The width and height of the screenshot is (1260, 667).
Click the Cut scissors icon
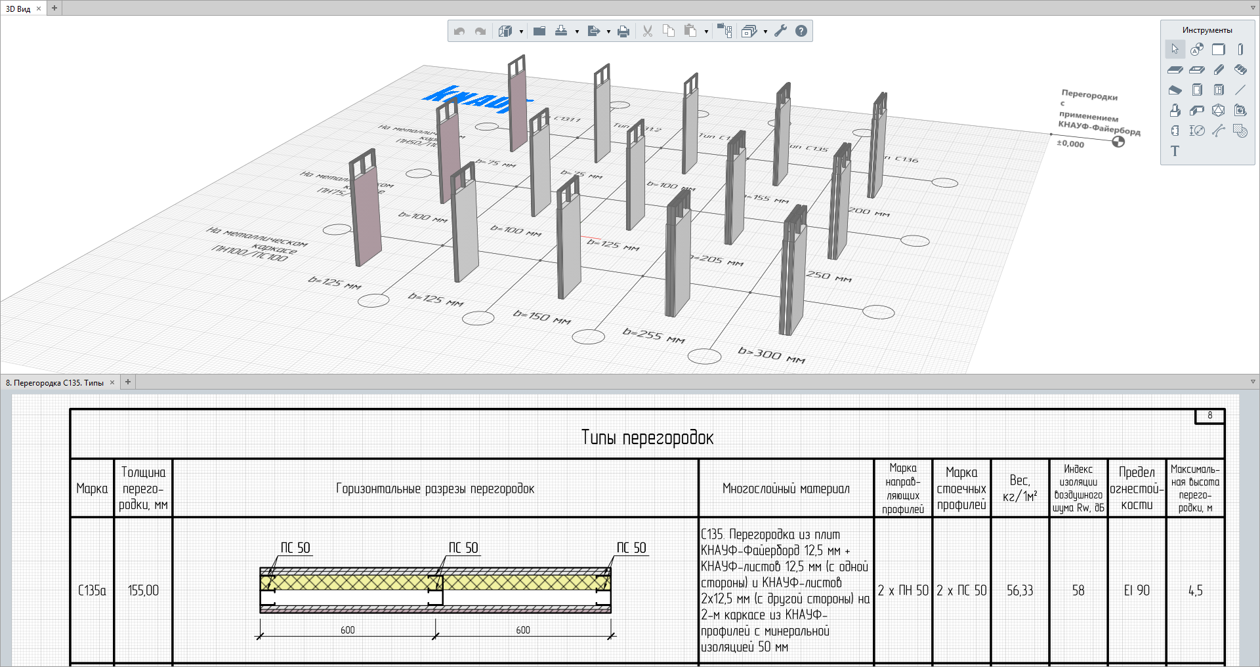(x=648, y=31)
